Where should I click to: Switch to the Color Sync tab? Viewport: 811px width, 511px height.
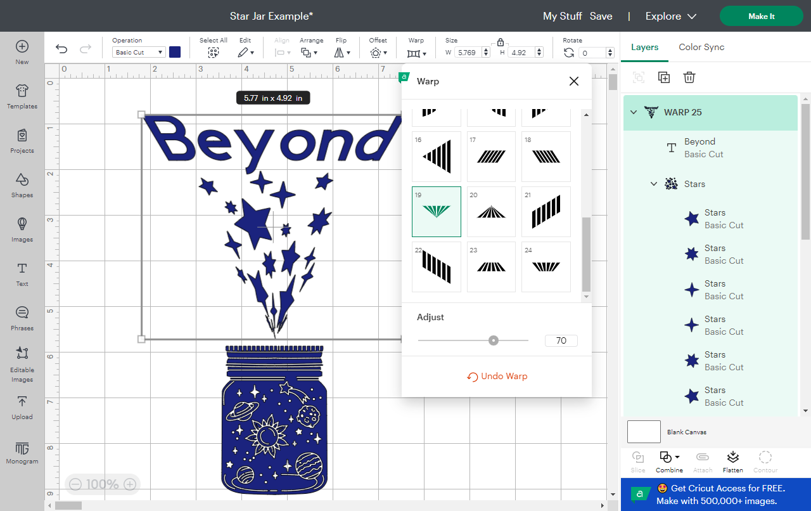[701, 47]
